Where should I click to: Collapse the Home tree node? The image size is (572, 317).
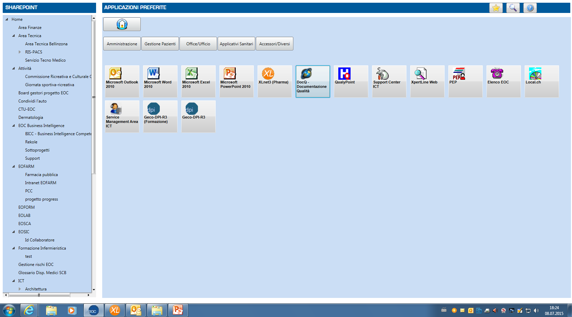(x=7, y=19)
